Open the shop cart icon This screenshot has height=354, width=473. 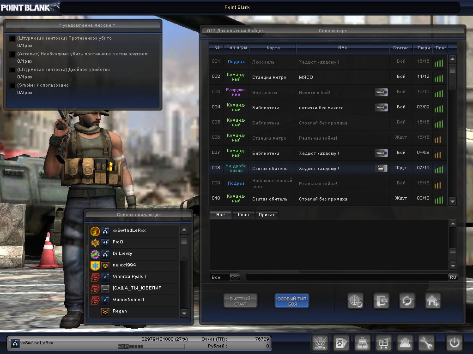[x=383, y=343]
